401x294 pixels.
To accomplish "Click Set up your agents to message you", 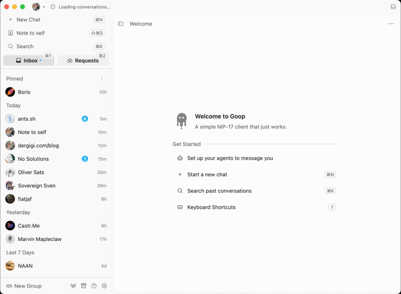I will (x=257, y=158).
